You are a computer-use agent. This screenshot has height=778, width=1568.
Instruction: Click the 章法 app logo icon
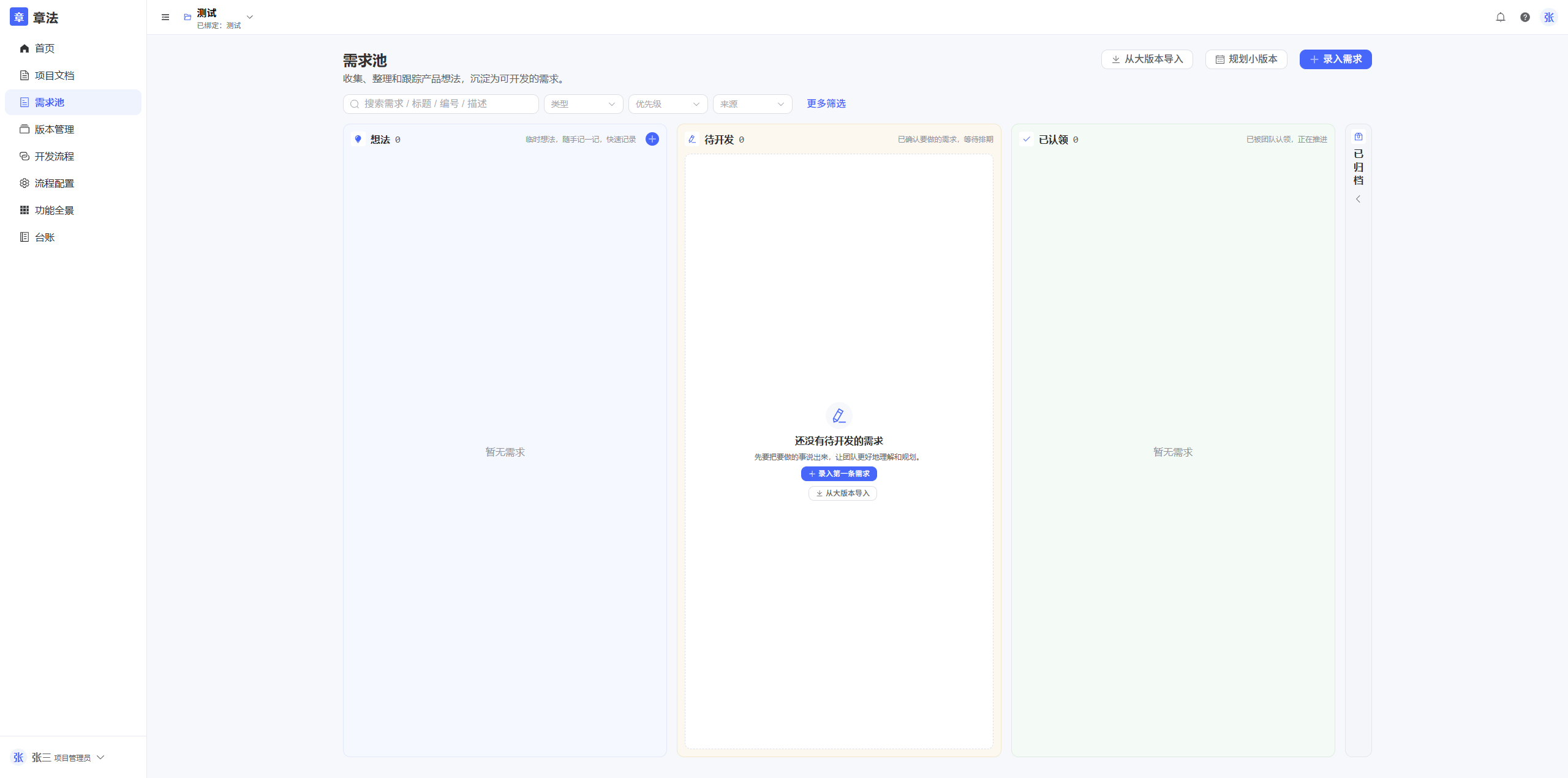click(x=19, y=17)
